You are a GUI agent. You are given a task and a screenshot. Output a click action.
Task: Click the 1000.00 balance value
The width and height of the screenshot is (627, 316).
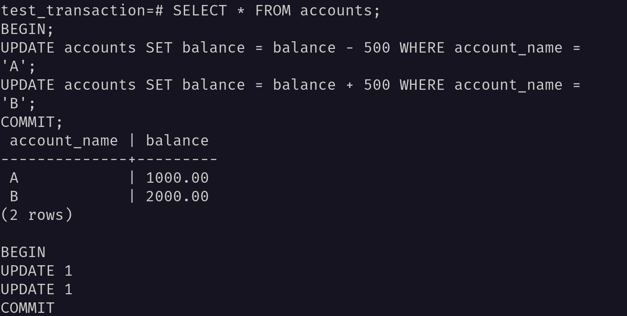(177, 178)
